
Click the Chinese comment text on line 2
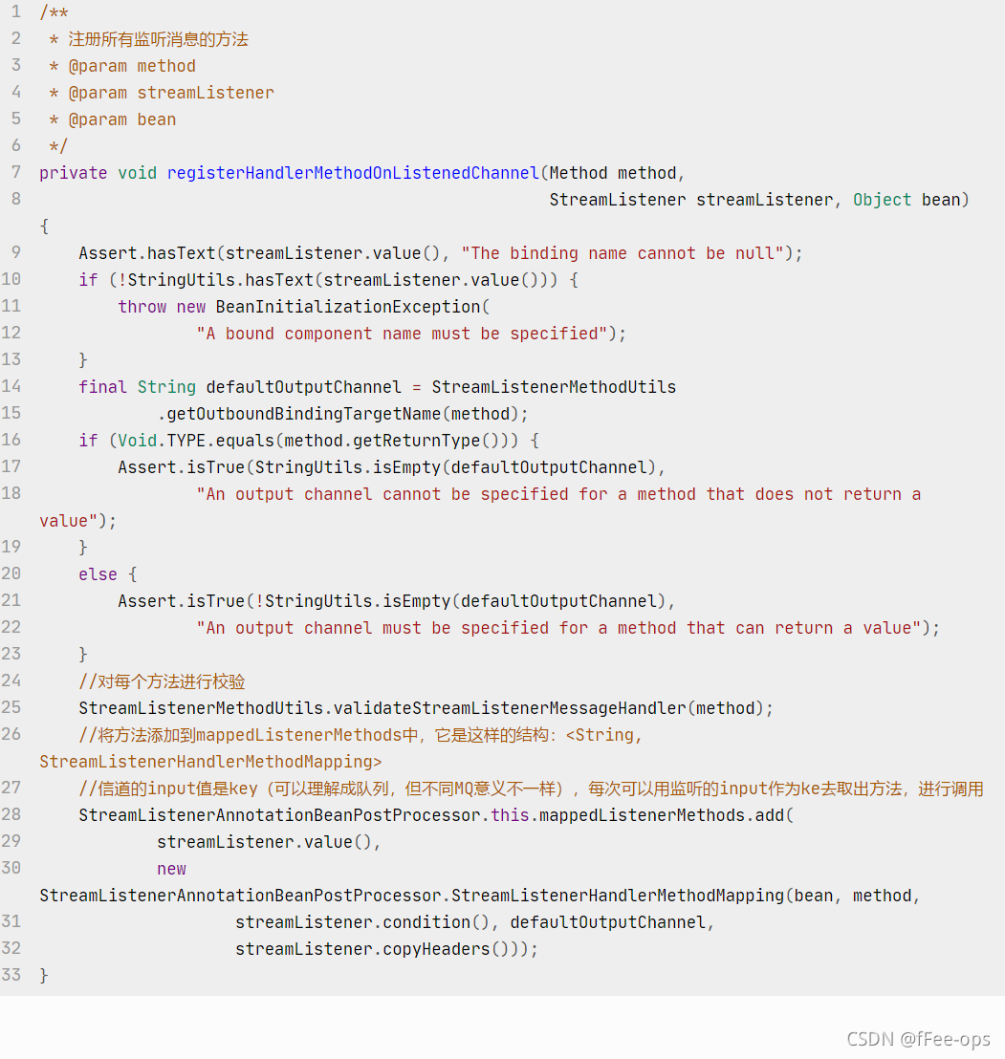158,40
